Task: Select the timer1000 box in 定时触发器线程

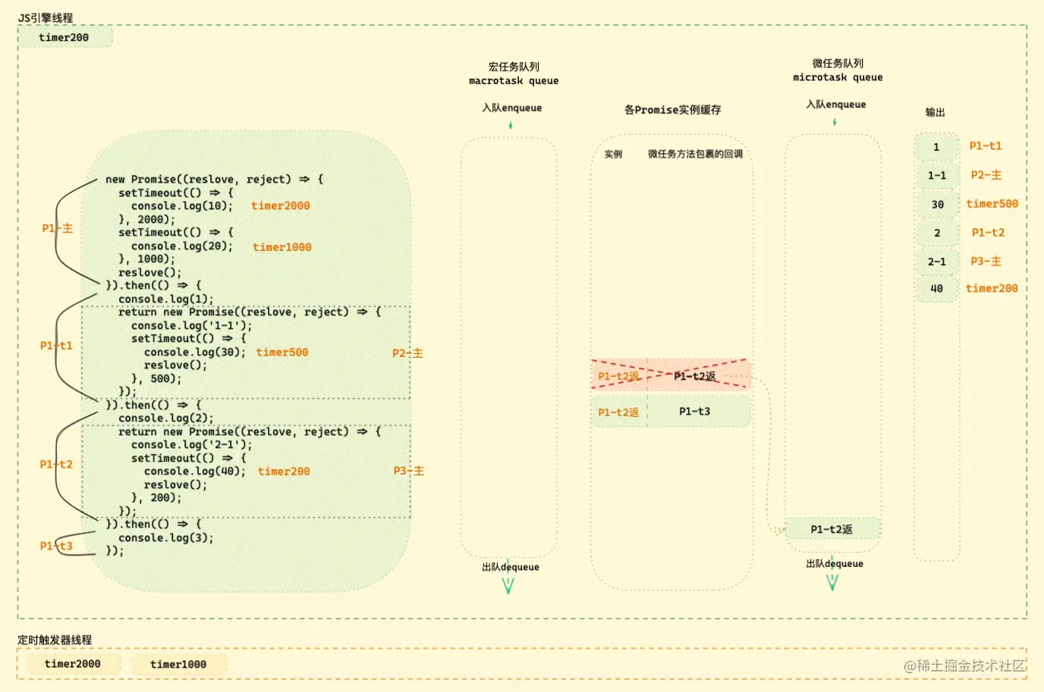Action: click(x=178, y=664)
